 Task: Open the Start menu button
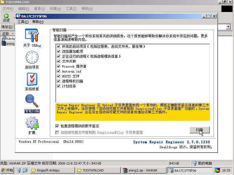[7, 170]
